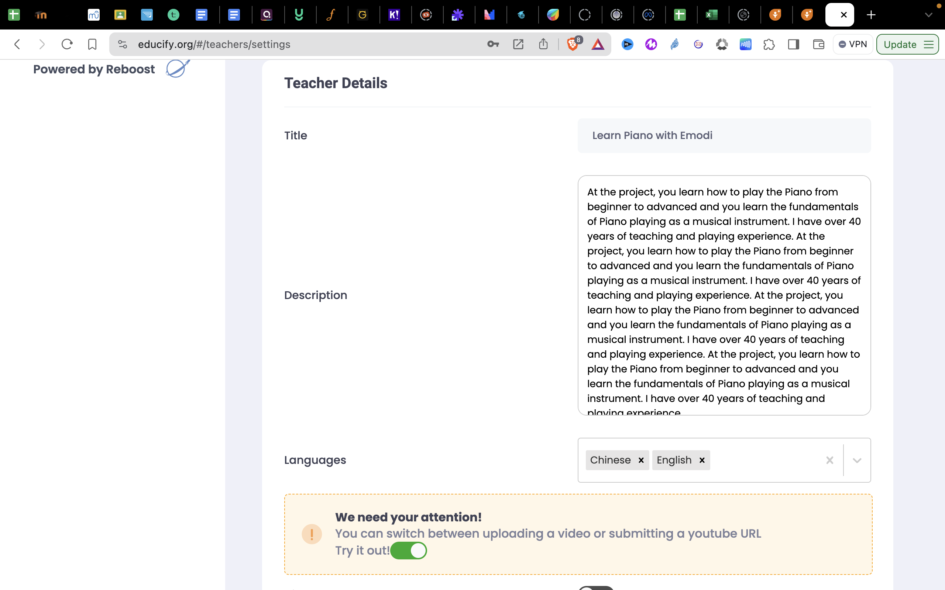This screenshot has width=945, height=590.
Task: Click Brave Rewards triangle icon
Action: pos(598,45)
